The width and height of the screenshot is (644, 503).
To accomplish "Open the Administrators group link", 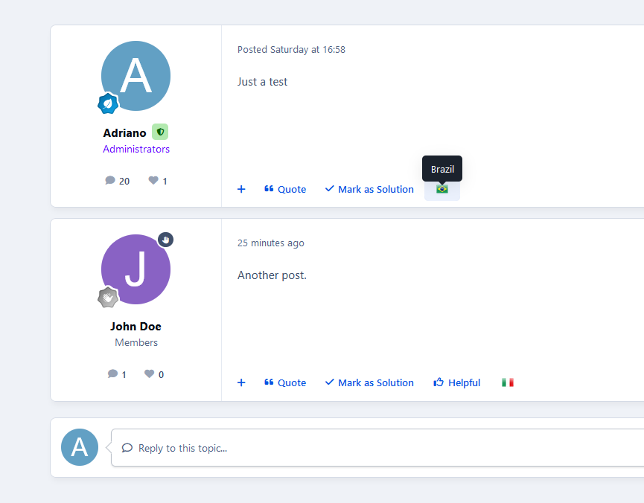I will tap(136, 149).
